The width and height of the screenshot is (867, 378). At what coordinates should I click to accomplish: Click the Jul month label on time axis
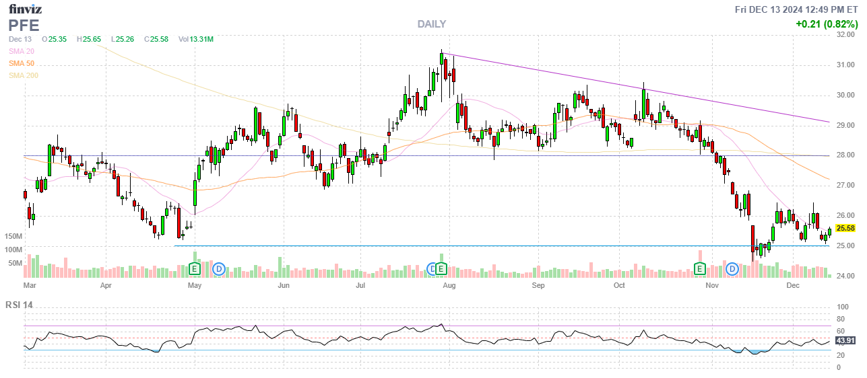click(x=360, y=285)
